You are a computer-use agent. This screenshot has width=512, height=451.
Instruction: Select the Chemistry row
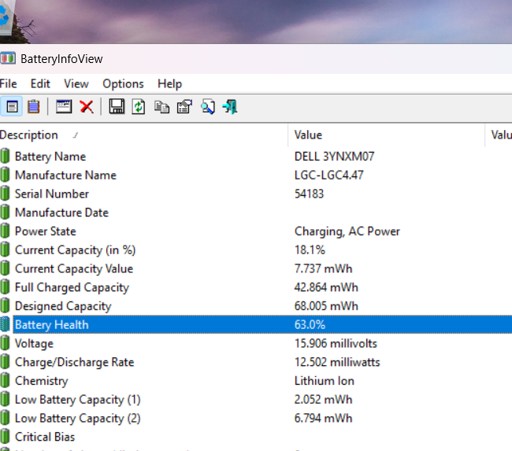(256, 381)
